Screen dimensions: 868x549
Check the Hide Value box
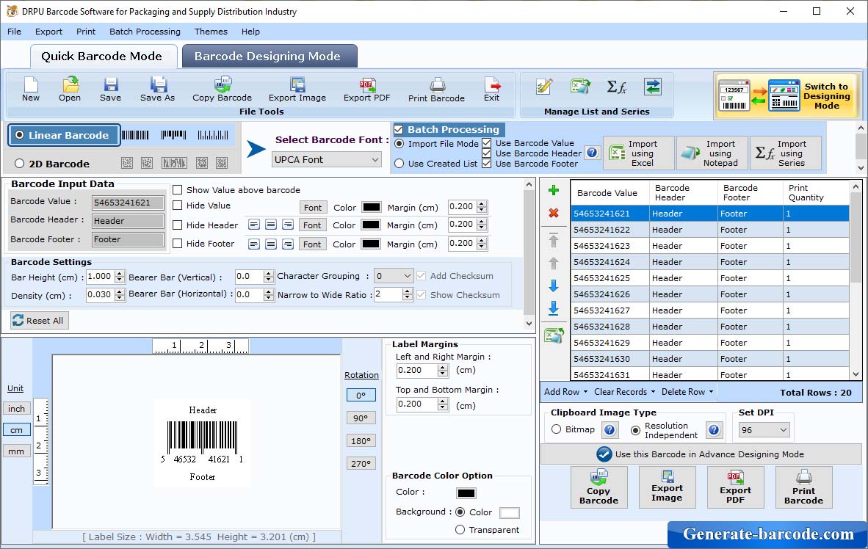pyautogui.click(x=178, y=206)
